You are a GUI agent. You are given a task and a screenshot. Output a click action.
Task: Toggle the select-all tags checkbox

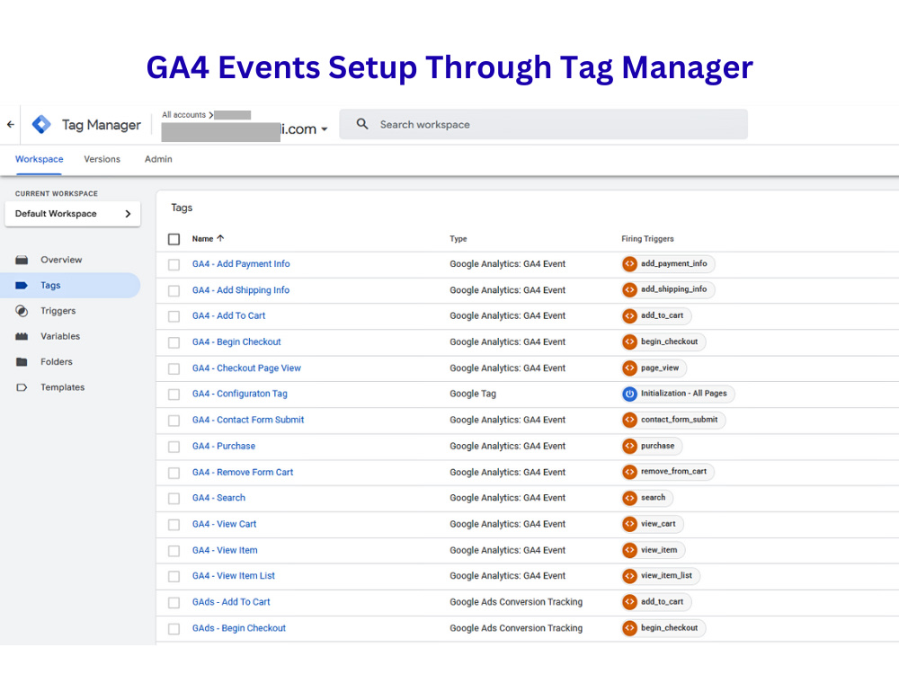tap(174, 239)
